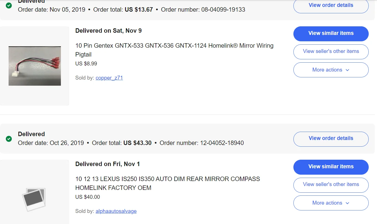View alphaautosalvage seller's other items button
This screenshot has height=224, width=377.
click(331, 185)
